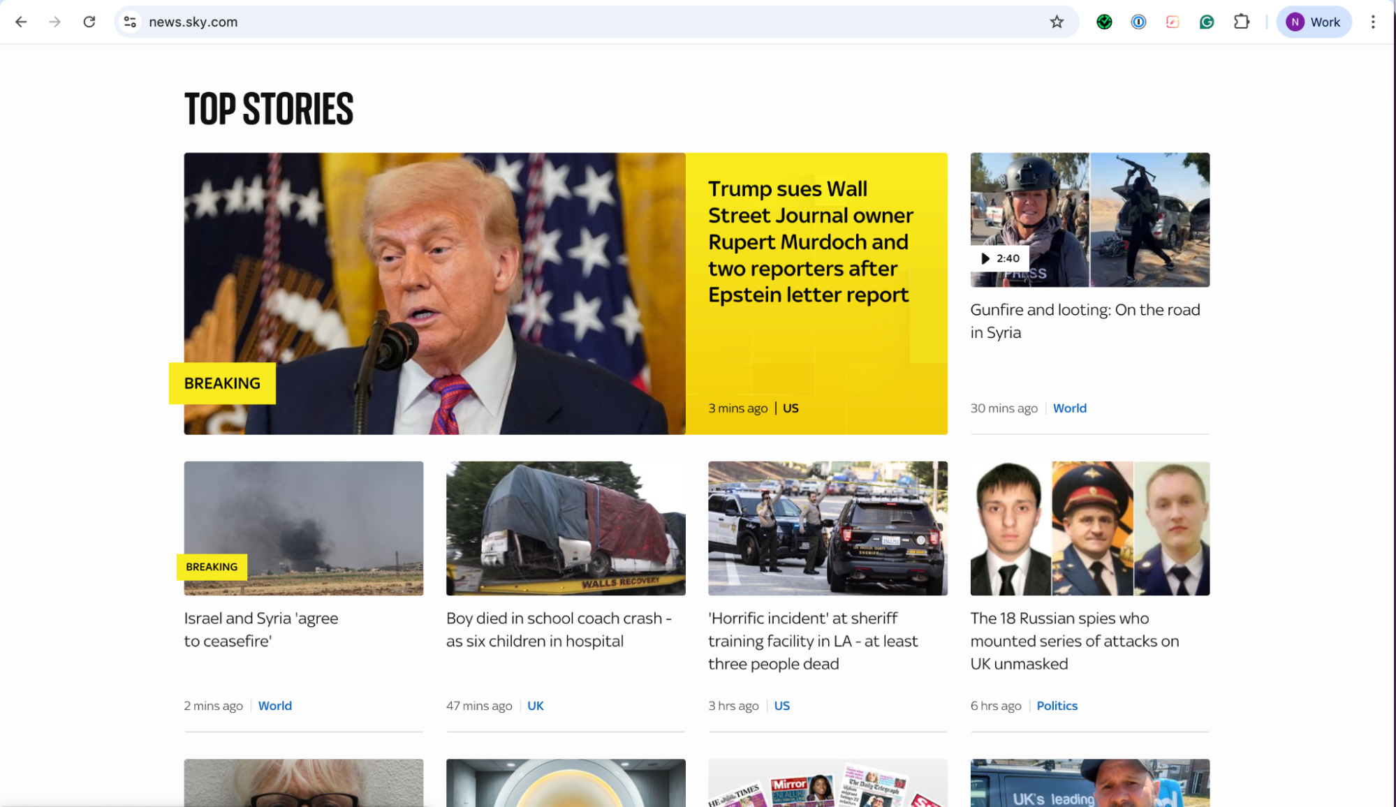The width and height of the screenshot is (1396, 807).
Task: Open the US tag under Trump story
Action: 791,408
